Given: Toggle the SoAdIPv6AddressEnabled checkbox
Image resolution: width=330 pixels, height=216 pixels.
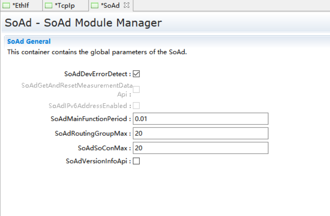Looking at the screenshot, I should point(136,106).
